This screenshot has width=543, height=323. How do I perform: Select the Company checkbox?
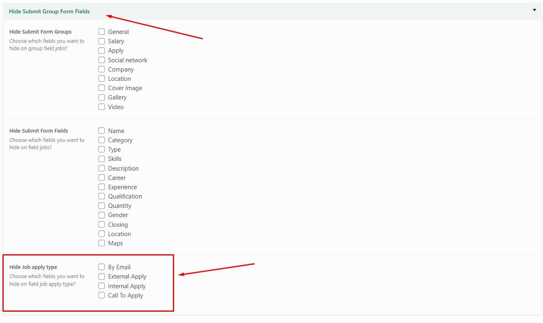102,69
